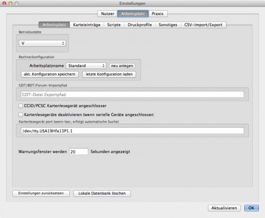Click letzte Konfiguration laden
This screenshot has width=265, height=218.
[109, 74]
